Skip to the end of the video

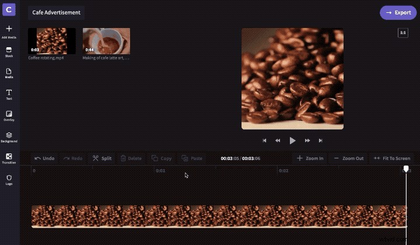tap(321, 141)
